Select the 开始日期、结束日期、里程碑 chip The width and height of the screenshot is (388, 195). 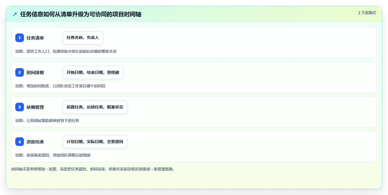click(x=93, y=72)
